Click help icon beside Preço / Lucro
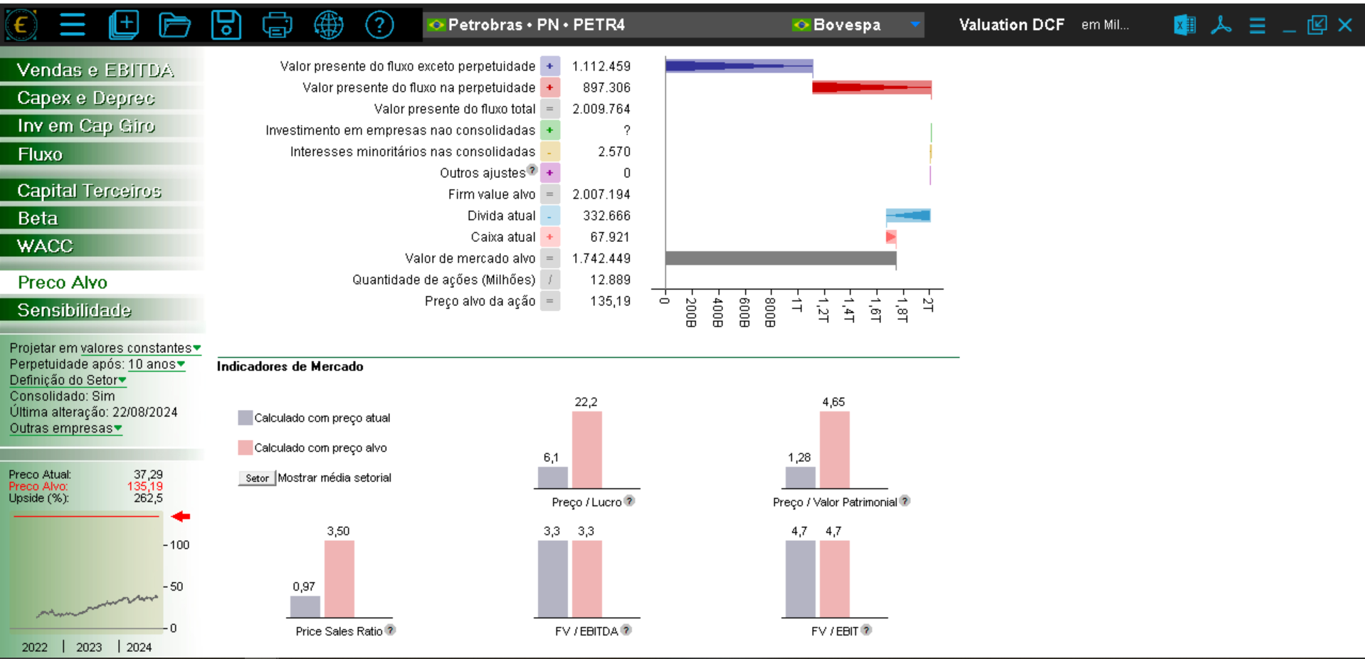The height and width of the screenshot is (659, 1365). pos(629,500)
